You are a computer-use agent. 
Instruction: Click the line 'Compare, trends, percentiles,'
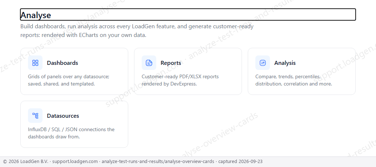pyautogui.click(x=288, y=77)
